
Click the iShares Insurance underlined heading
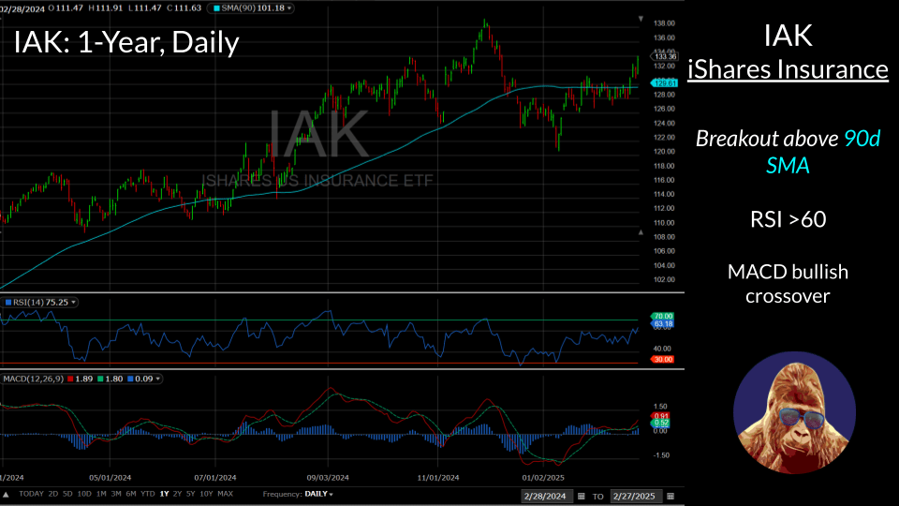[788, 68]
